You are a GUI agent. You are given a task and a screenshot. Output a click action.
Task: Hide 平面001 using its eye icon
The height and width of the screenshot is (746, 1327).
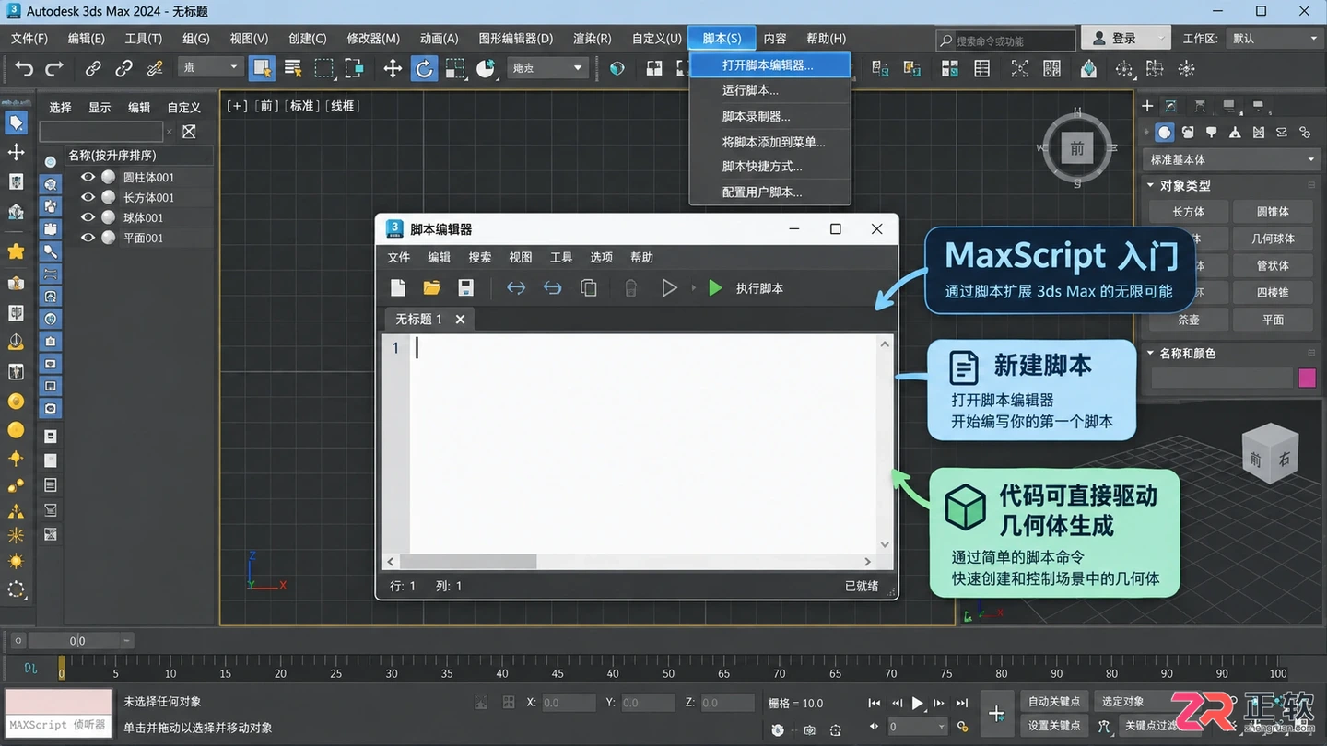coord(88,238)
